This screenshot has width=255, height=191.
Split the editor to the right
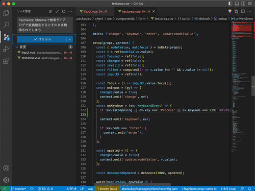click(x=243, y=11)
